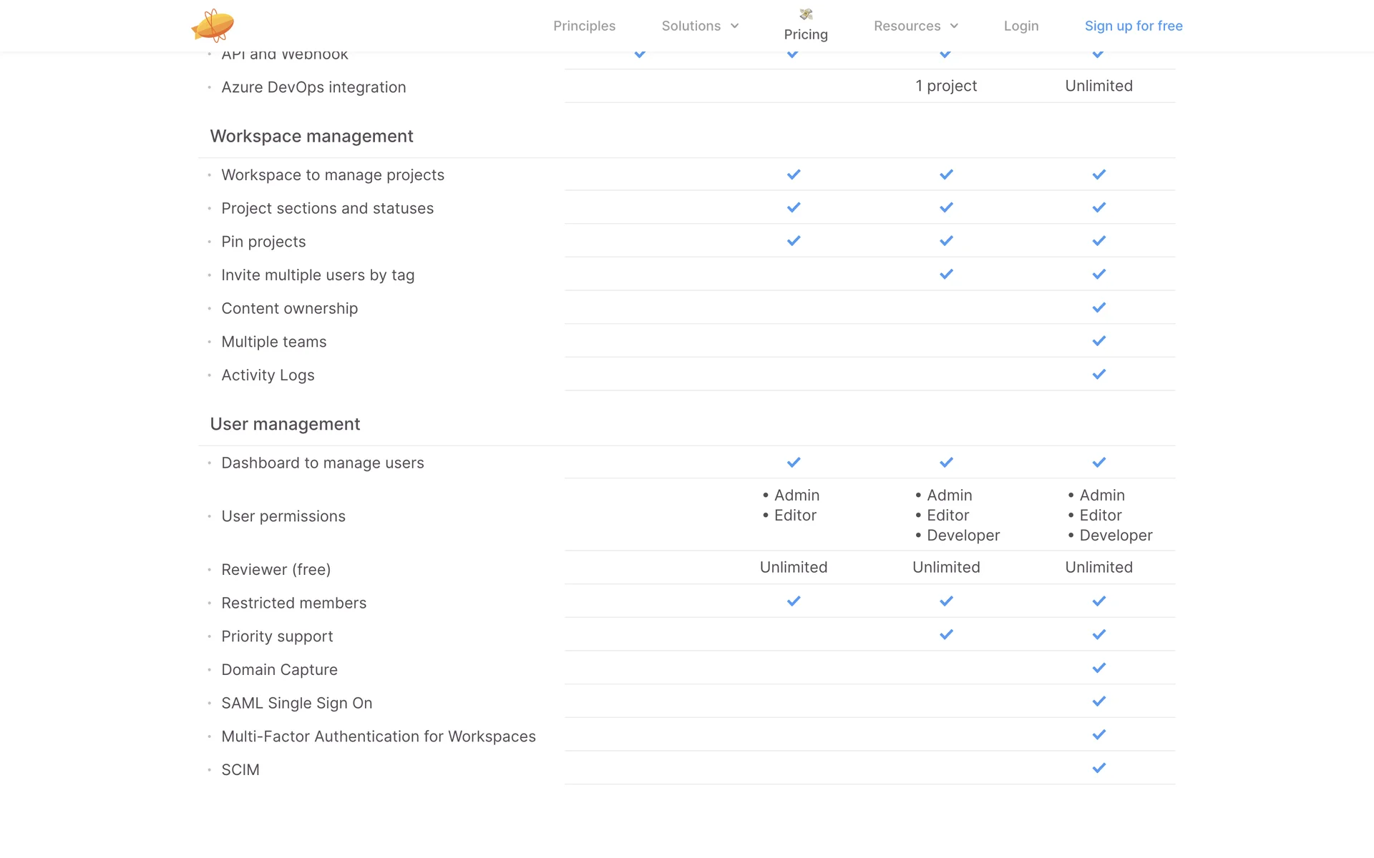Click Sign up for free
This screenshot has height=858, width=1374.
tap(1134, 26)
